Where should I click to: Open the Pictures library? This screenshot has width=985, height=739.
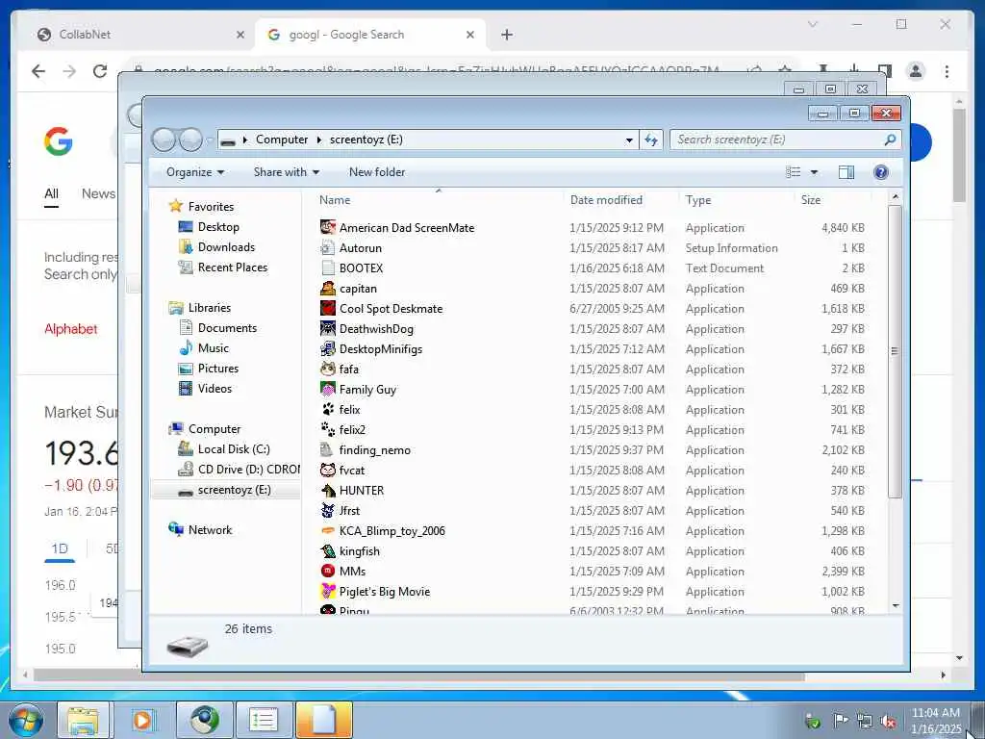218,369
